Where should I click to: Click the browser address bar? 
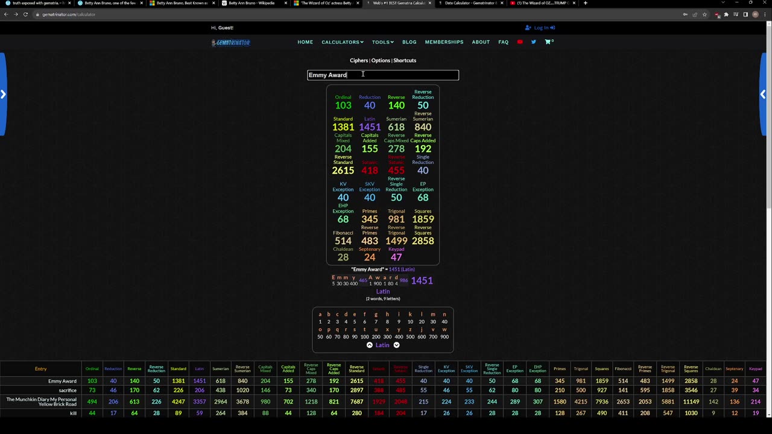[x=362, y=14]
